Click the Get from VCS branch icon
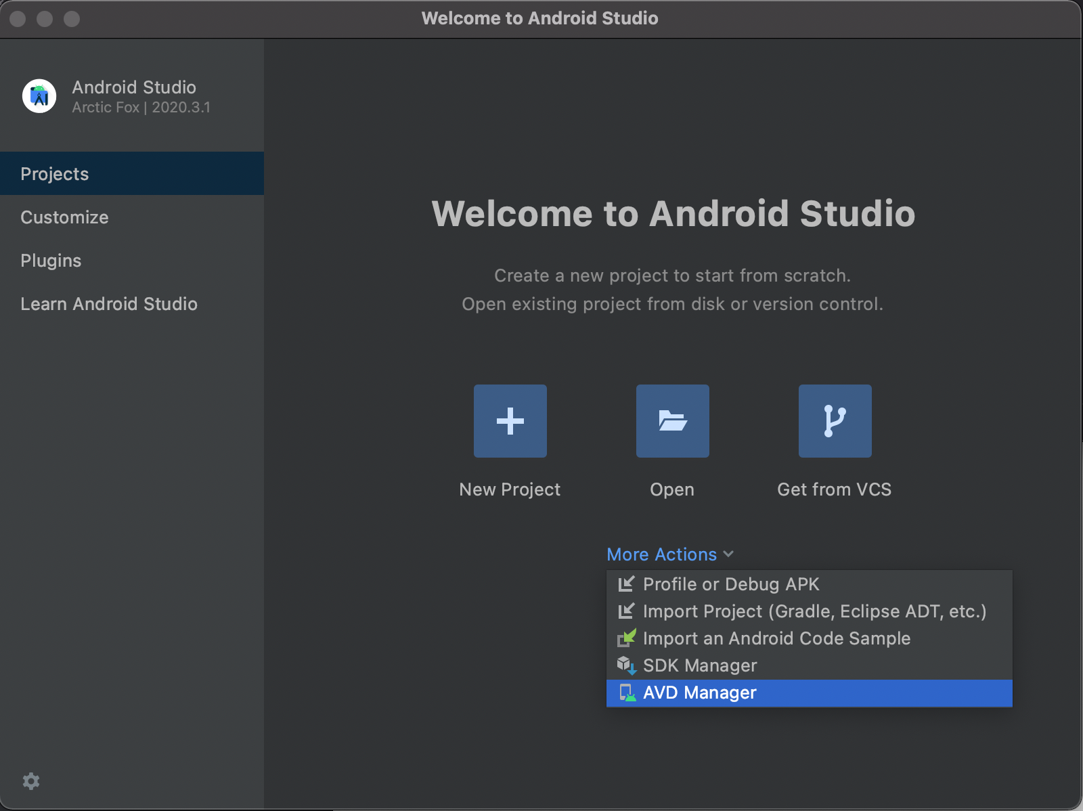The width and height of the screenshot is (1083, 811). point(835,420)
